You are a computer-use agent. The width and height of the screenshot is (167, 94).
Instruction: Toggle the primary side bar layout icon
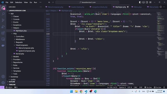click(140, 2)
